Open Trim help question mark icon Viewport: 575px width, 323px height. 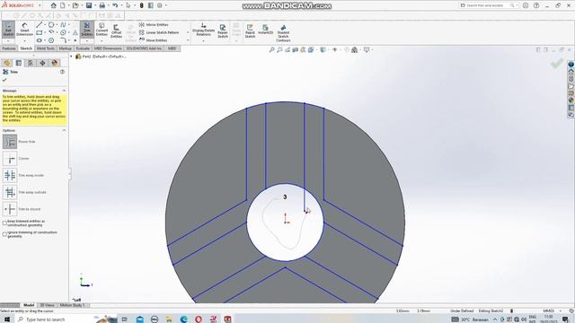(62, 72)
